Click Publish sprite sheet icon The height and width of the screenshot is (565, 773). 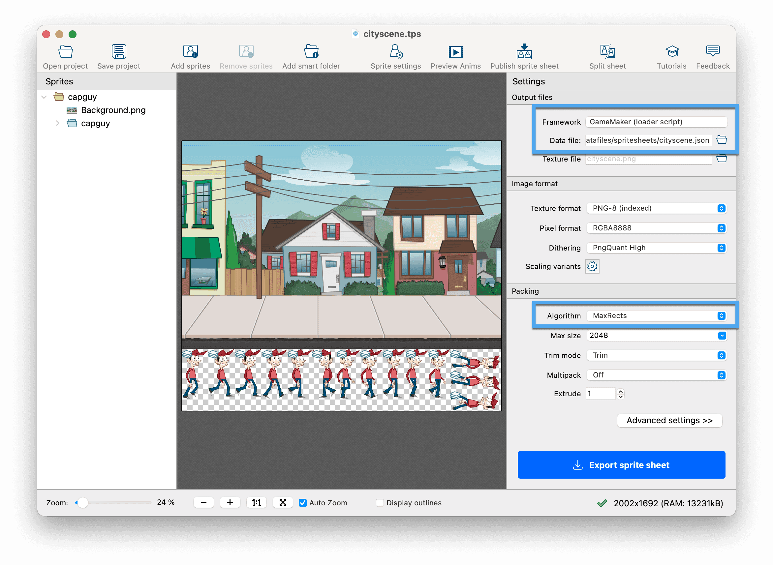[x=524, y=52]
